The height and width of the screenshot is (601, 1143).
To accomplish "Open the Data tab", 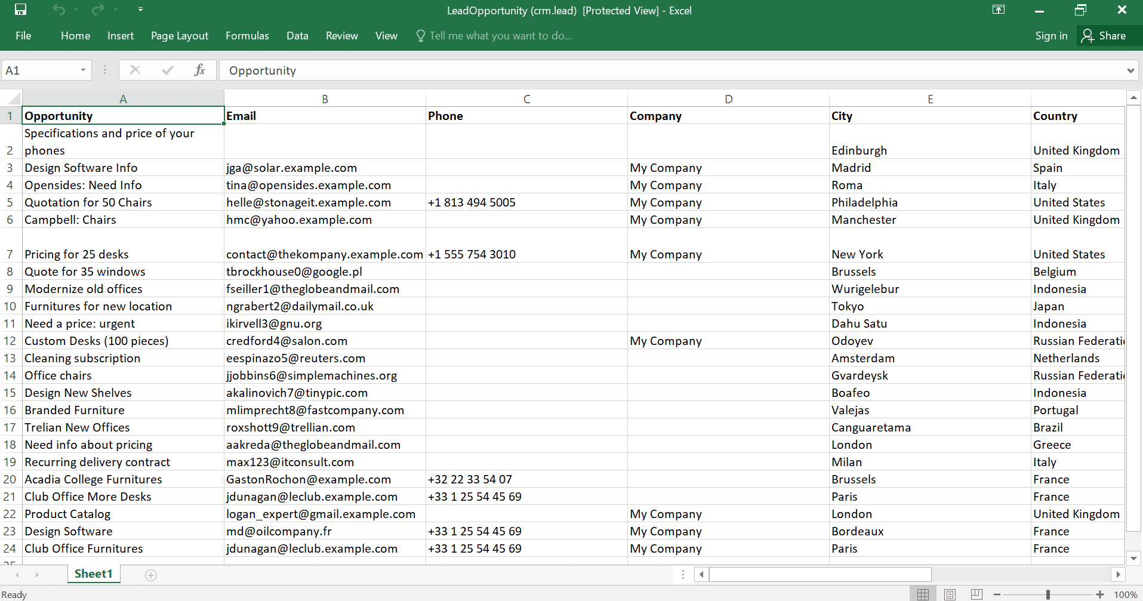I will click(x=297, y=36).
